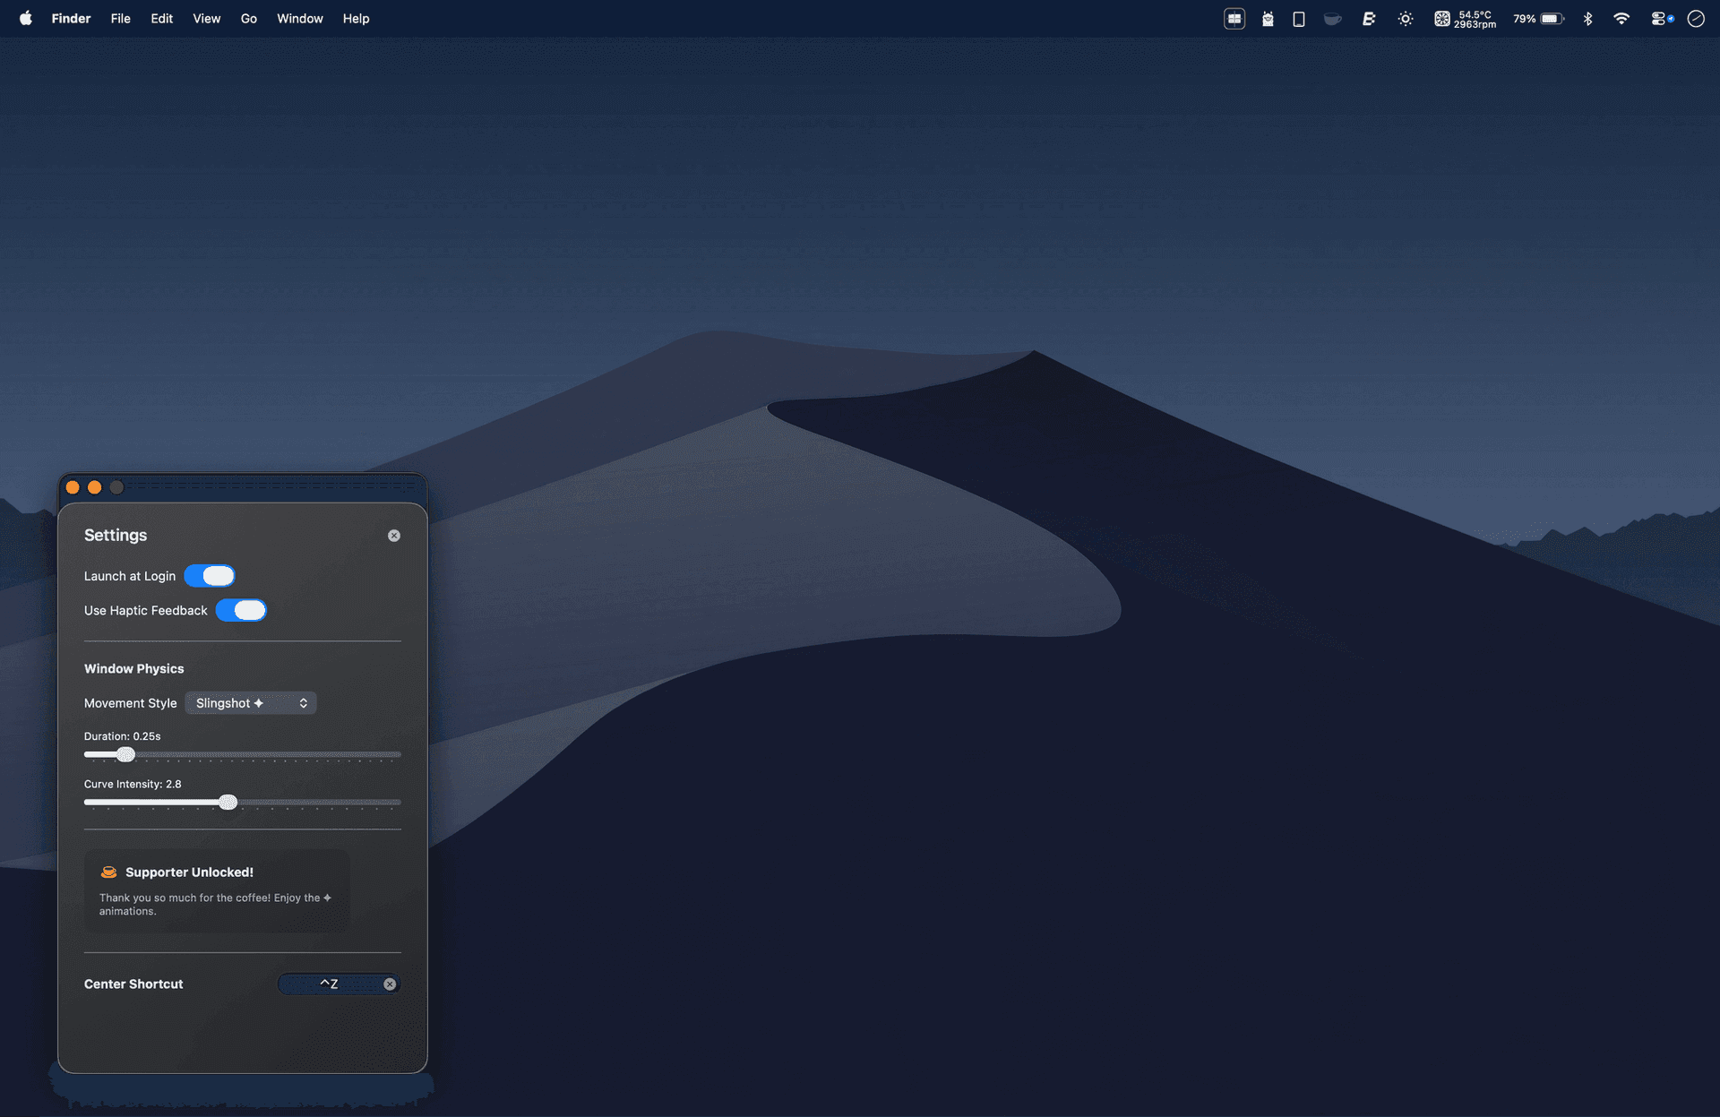This screenshot has height=1117, width=1720.
Task: Open the View menu
Action: tap(207, 19)
